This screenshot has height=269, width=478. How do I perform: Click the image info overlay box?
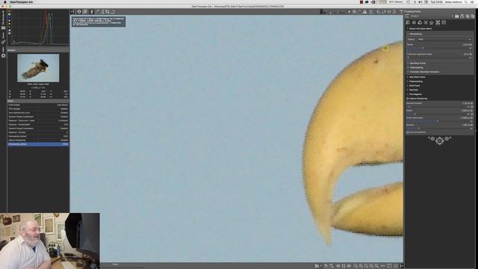(x=99, y=22)
